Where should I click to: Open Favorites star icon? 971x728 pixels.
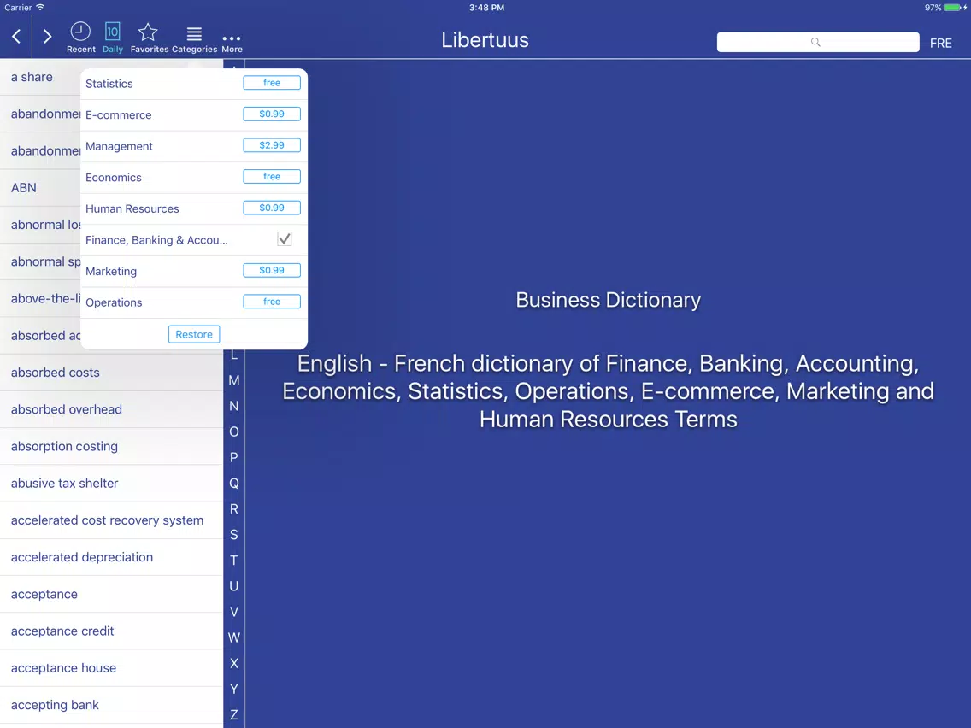coord(149,37)
